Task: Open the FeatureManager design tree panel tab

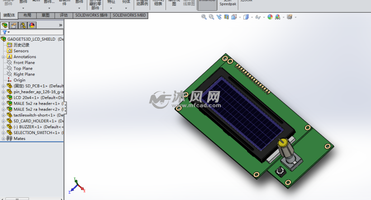Action: pyautogui.click(x=5, y=25)
